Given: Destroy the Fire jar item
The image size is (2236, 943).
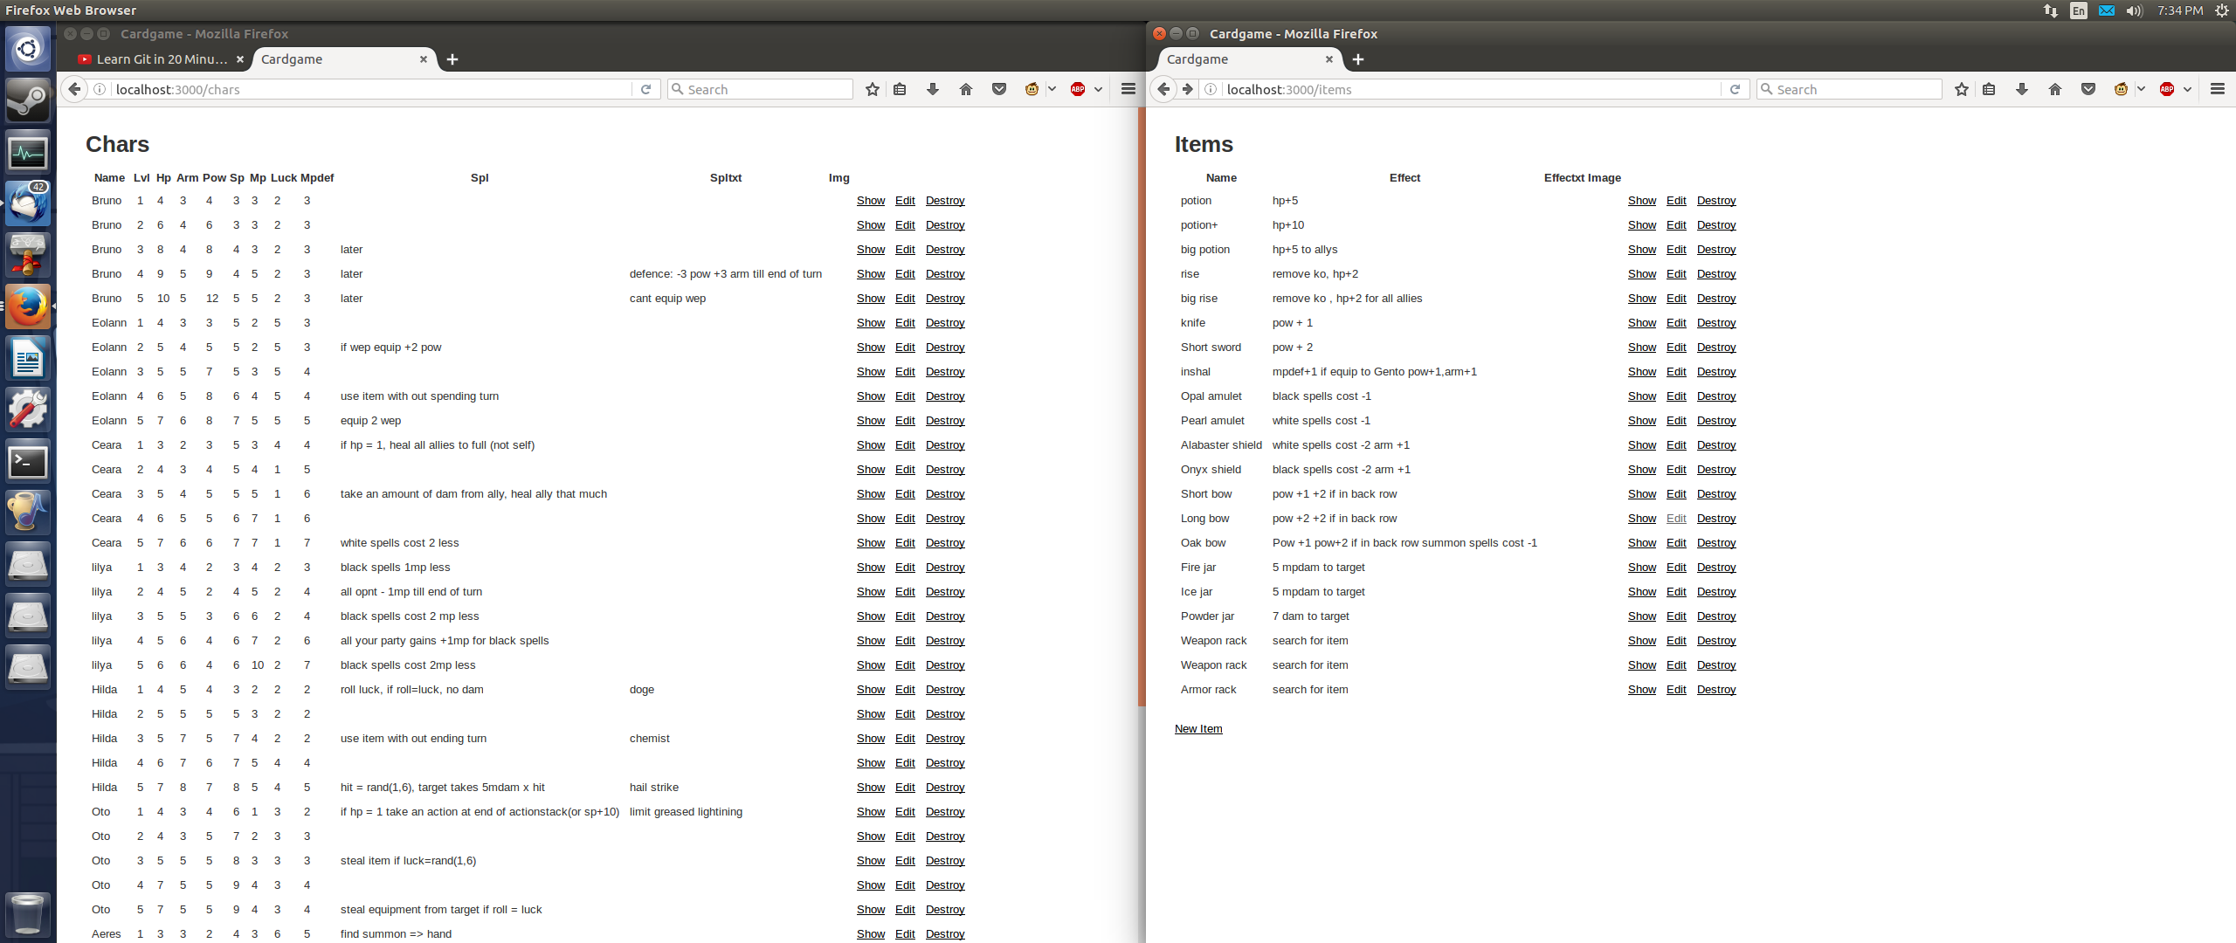Looking at the screenshot, I should (1715, 568).
